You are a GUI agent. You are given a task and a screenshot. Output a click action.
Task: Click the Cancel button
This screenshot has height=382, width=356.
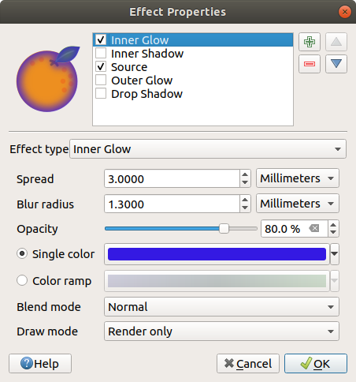point(248,364)
